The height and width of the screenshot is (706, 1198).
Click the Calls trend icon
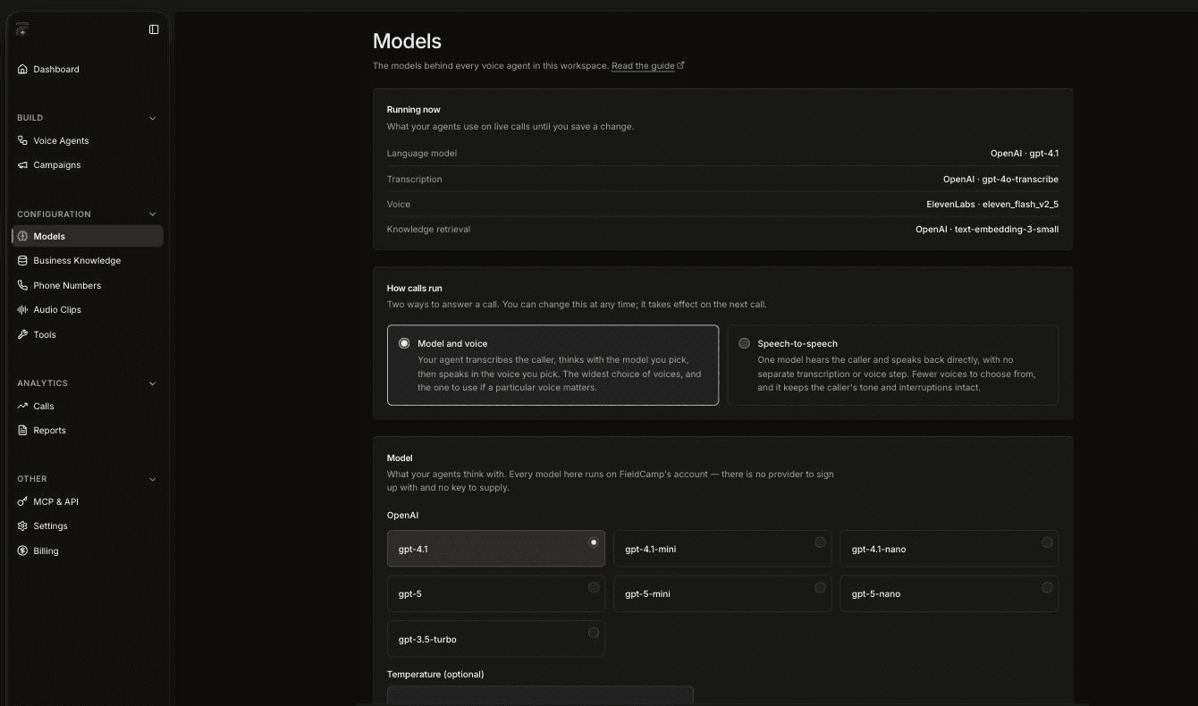coord(22,406)
